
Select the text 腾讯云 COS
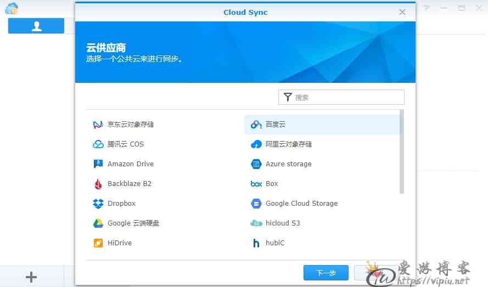click(x=126, y=144)
